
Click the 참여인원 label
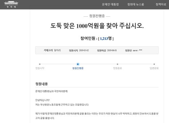[x=88, y=38]
